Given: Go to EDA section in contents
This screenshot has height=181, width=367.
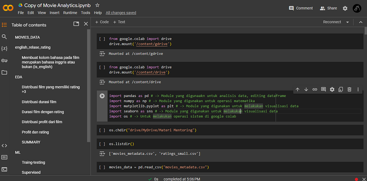Looking at the screenshot, I should (x=19, y=77).
